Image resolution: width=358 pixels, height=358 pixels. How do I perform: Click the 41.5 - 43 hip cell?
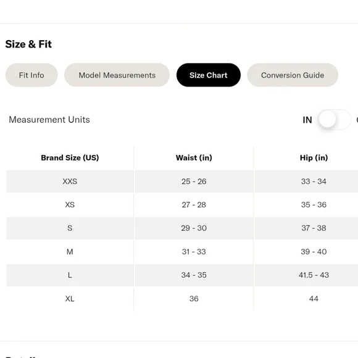point(314,275)
